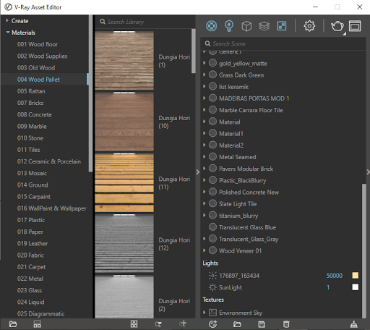Start render with the teapot icon
The width and height of the screenshot is (370, 330).
(x=337, y=26)
